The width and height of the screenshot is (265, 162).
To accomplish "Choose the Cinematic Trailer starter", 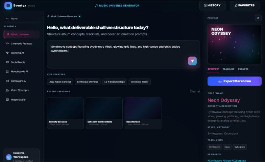I will click(139, 82).
